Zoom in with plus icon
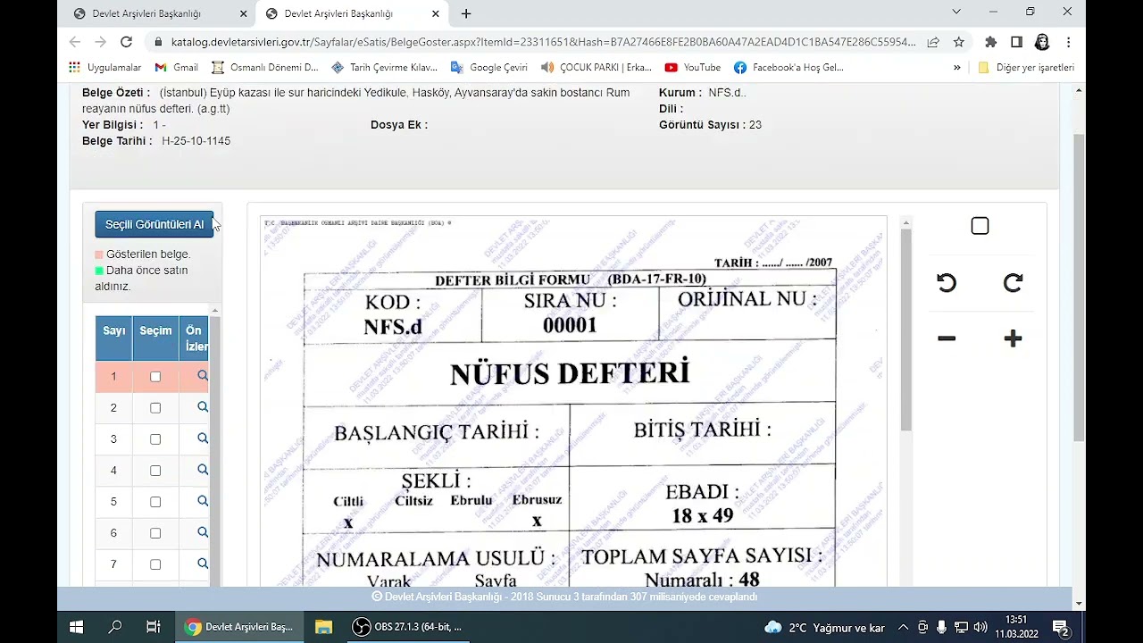This screenshot has width=1143, height=643. click(1013, 338)
